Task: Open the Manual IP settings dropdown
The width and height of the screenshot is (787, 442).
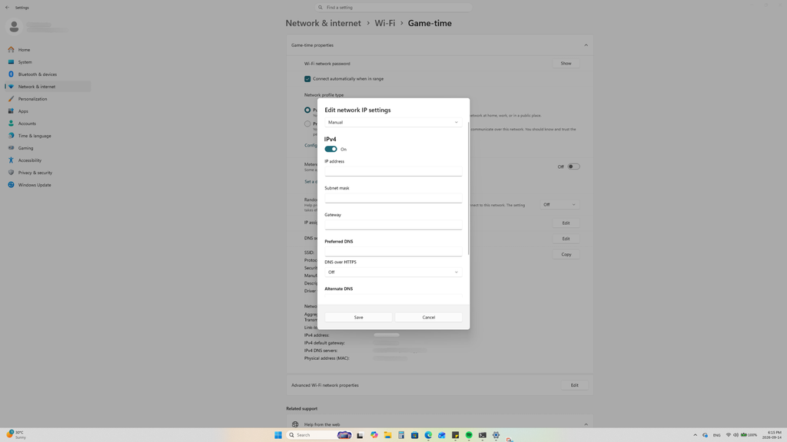Action: coord(393,122)
